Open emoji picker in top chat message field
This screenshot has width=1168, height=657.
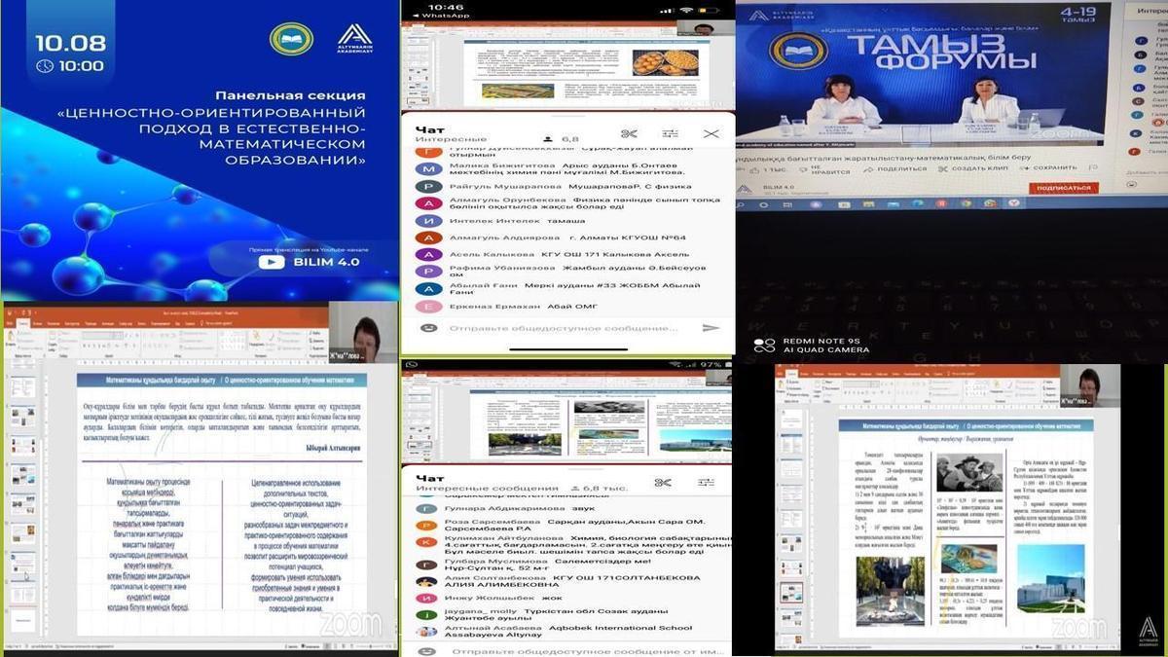pyautogui.click(x=426, y=328)
